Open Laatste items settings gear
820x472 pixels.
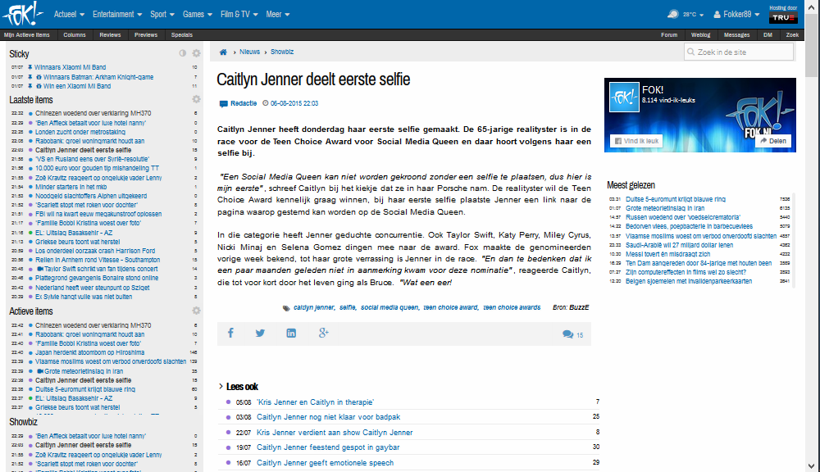pyautogui.click(x=196, y=99)
